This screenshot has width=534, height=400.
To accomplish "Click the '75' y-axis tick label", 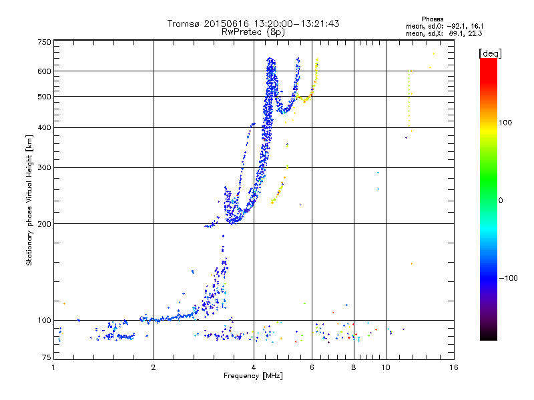I will 47,357.
